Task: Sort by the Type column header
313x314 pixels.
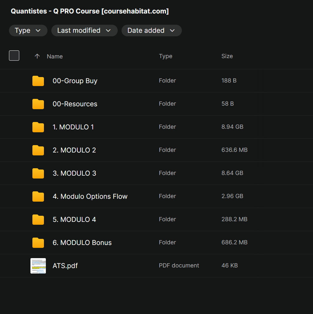Action: coord(165,56)
